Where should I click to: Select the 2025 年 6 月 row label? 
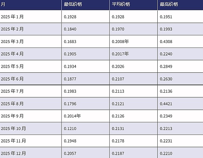12,79
